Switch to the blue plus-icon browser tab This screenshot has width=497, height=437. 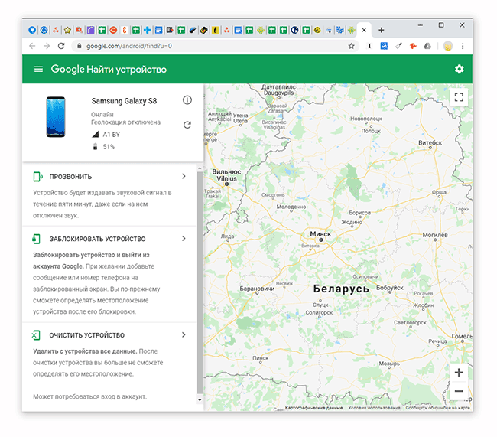[x=147, y=30]
